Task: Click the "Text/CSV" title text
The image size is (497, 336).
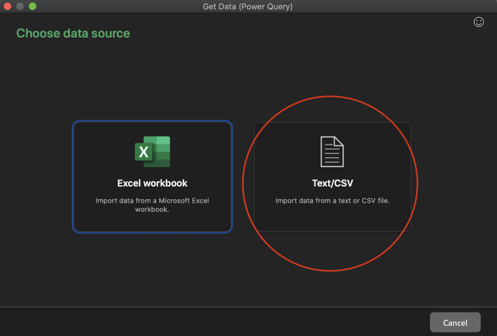Action: tap(332, 183)
